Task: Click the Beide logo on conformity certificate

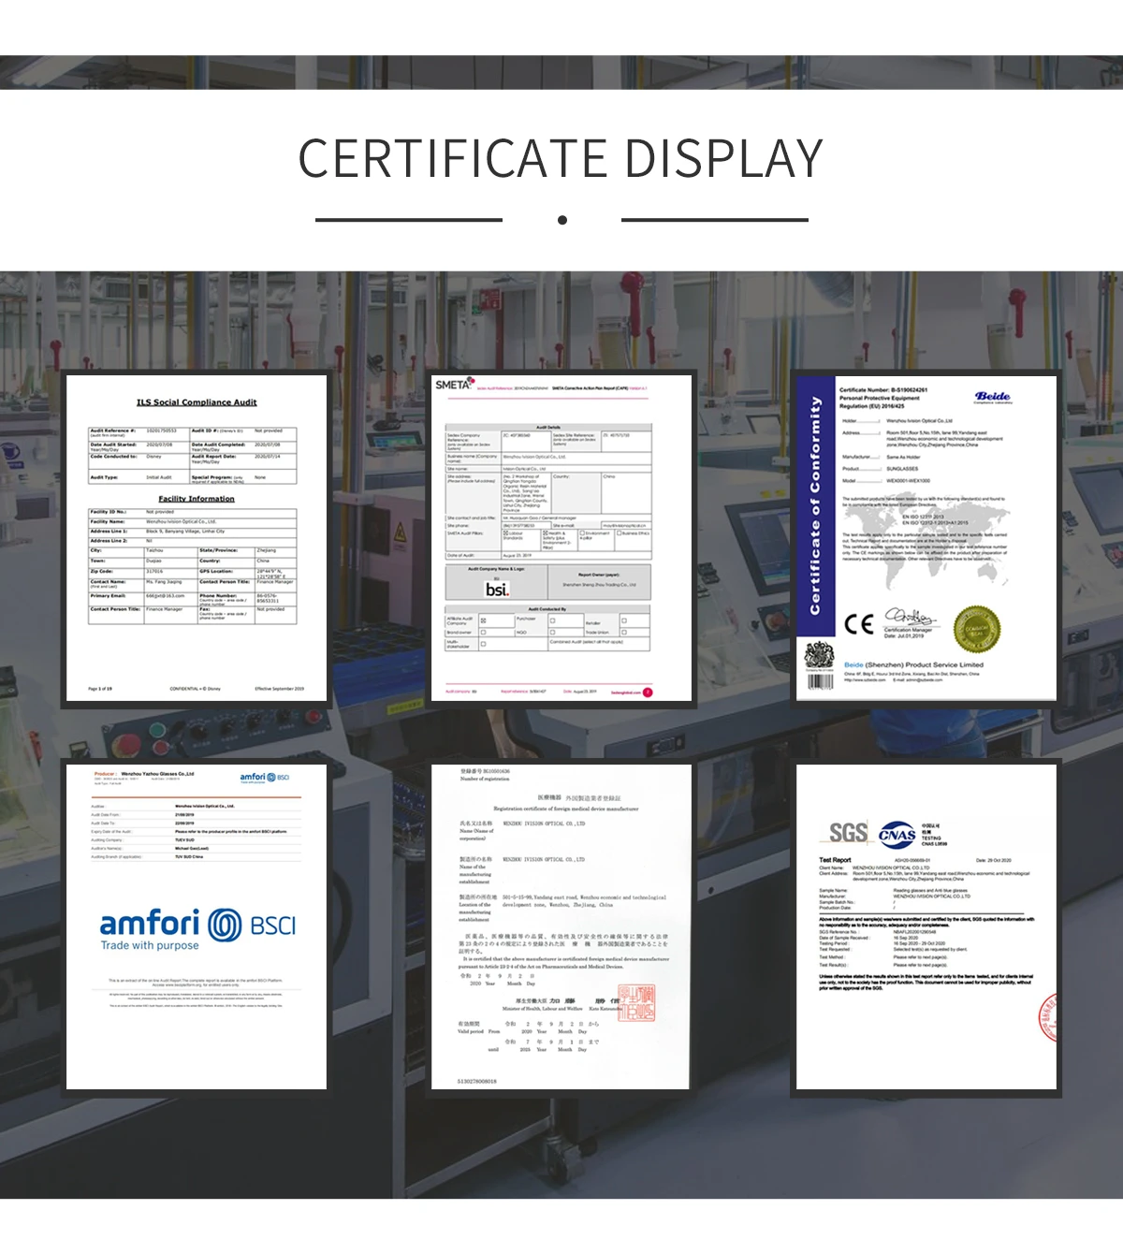Action: pyautogui.click(x=992, y=397)
